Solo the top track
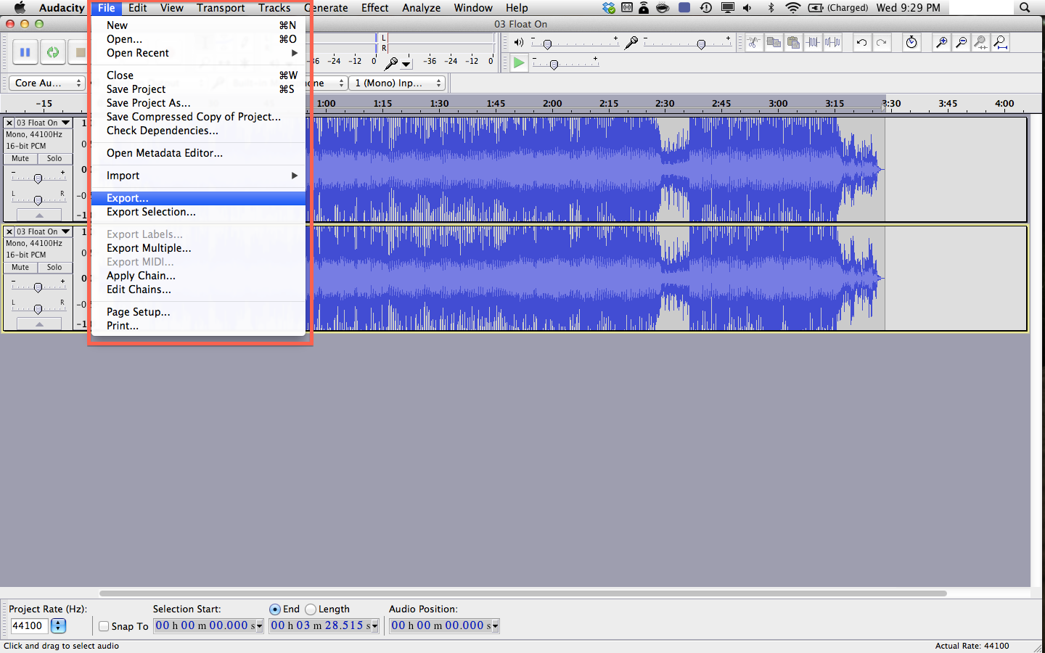This screenshot has width=1045, height=653. tap(54, 158)
